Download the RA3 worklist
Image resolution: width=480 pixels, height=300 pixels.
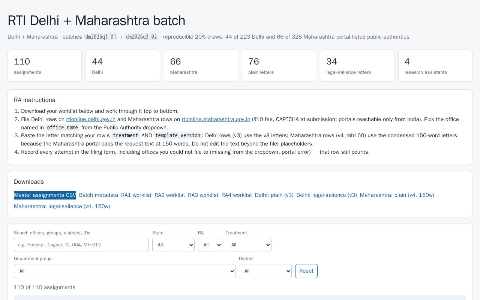pos(203,195)
